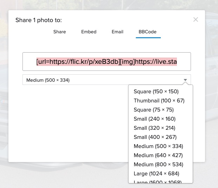Pick Small (400 × 267) from dropdown

point(155,137)
